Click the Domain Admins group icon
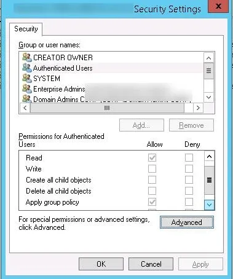The width and height of the screenshot is (233, 279). [x=27, y=98]
